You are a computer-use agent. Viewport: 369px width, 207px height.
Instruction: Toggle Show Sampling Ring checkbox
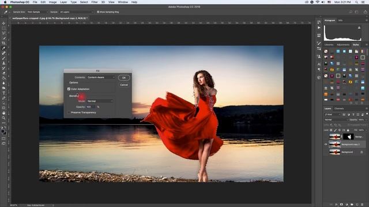(x=98, y=12)
